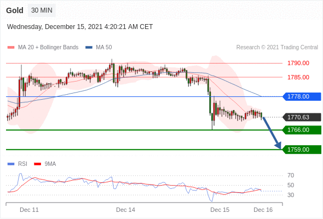This screenshot has width=323, height=219.
Task: Click the '9MA' legend label
Action: click(x=50, y=164)
